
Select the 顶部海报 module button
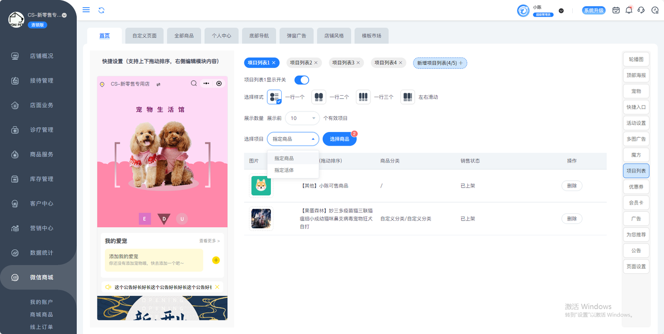pyautogui.click(x=636, y=75)
